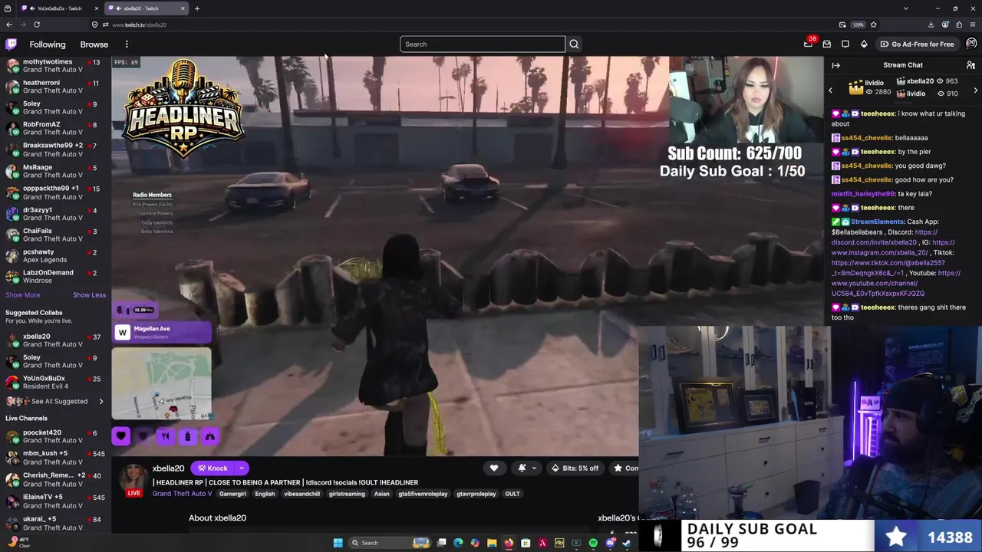
Task: Open notifications inbox showing 38 badge
Action: point(808,44)
